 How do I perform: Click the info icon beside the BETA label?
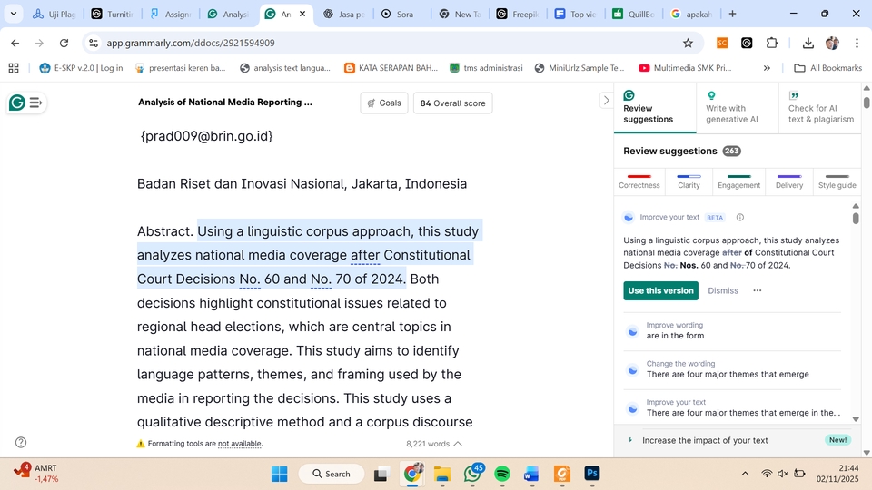(x=740, y=218)
